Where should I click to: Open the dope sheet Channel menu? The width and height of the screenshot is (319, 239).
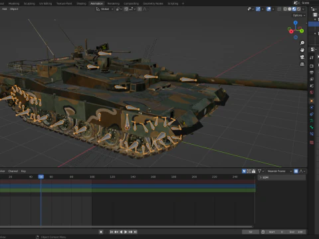coord(13,171)
